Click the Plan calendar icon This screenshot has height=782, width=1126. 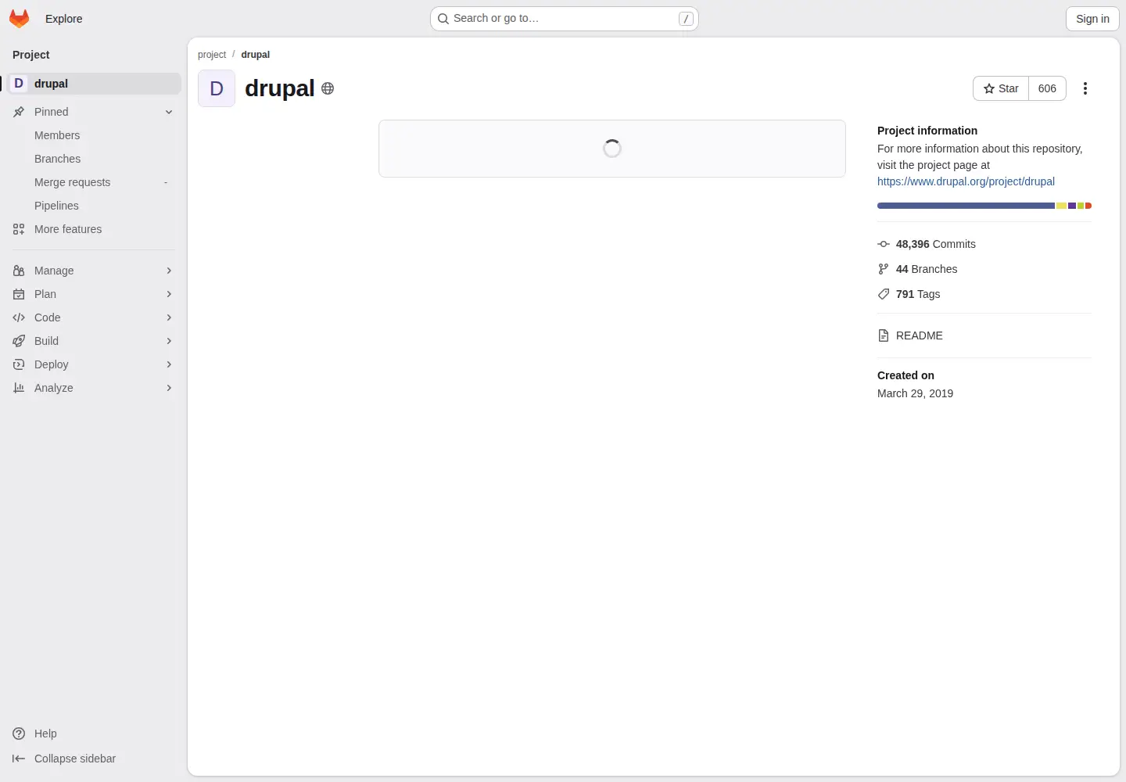(19, 294)
